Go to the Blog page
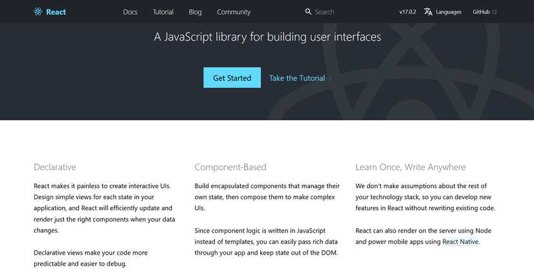Image resolution: width=534 pixels, height=276 pixels. click(x=195, y=12)
